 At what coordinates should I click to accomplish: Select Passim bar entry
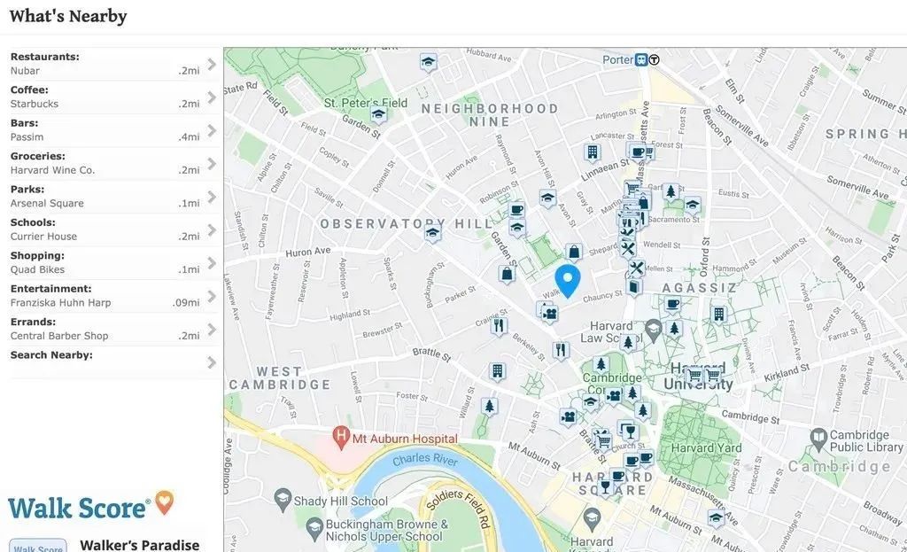27,137
